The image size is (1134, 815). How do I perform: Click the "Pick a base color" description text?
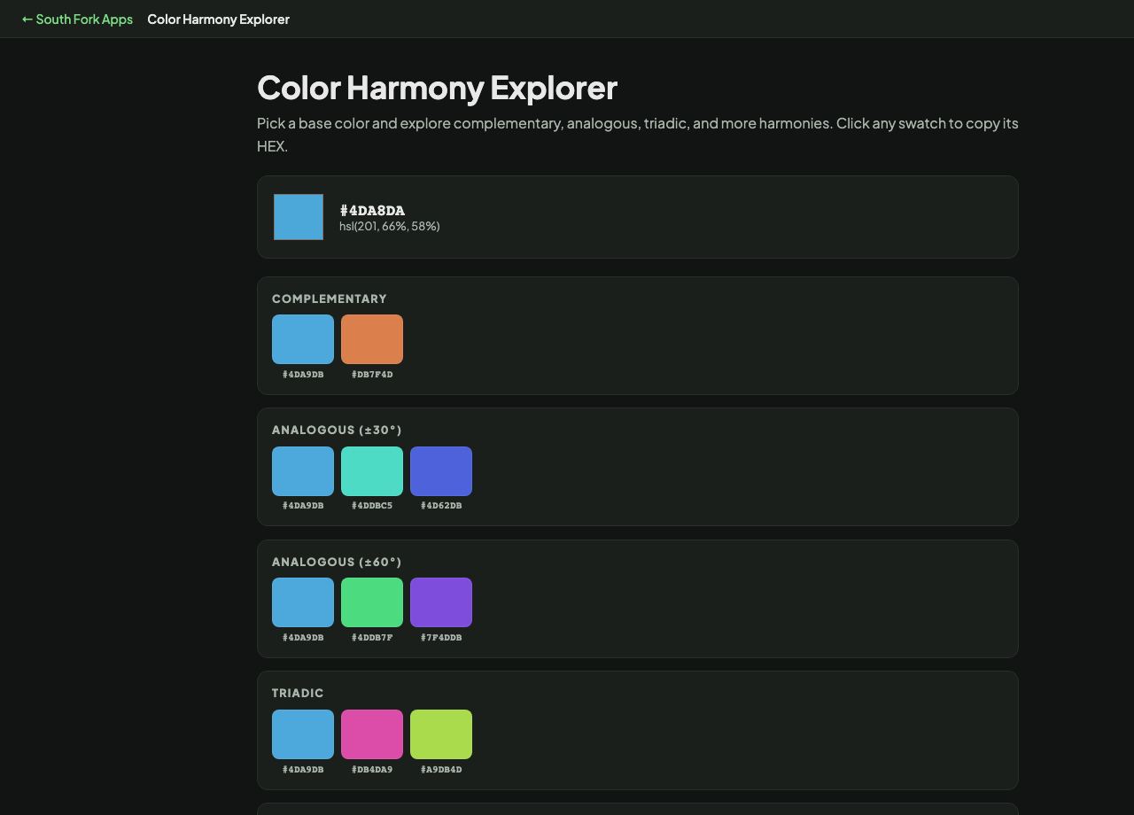click(x=638, y=135)
